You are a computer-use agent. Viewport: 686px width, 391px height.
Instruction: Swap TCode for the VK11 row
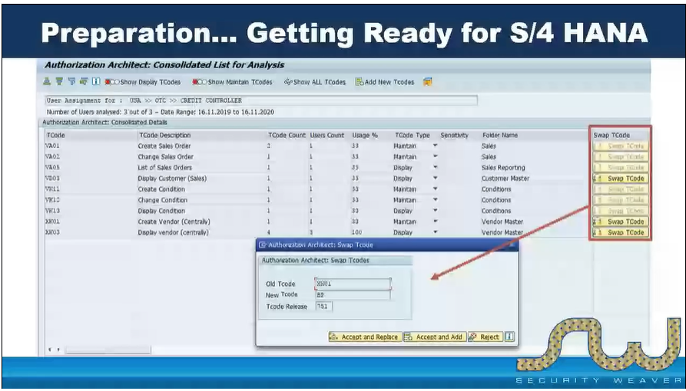tap(621, 189)
